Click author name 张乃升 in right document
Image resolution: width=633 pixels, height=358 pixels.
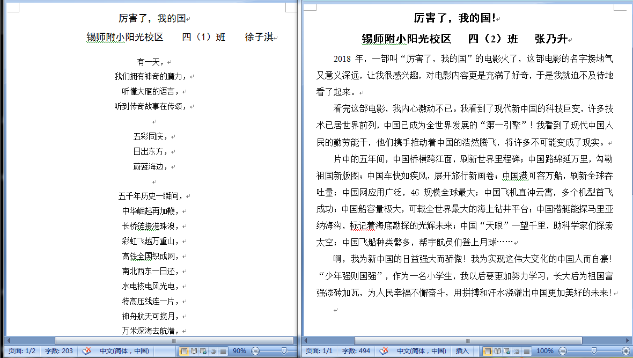[551, 39]
